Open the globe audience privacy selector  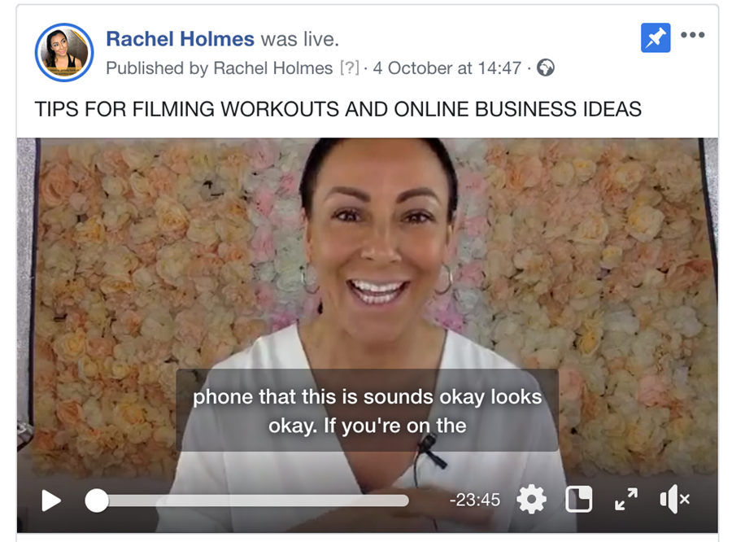coord(545,68)
